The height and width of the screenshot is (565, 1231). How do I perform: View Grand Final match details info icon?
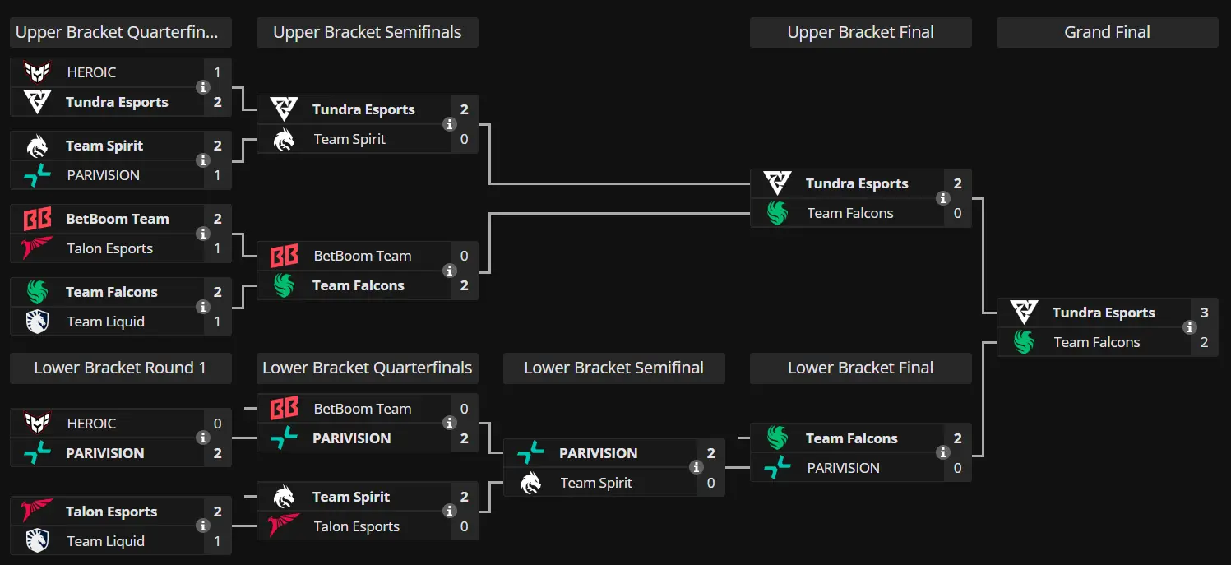pyautogui.click(x=1190, y=327)
